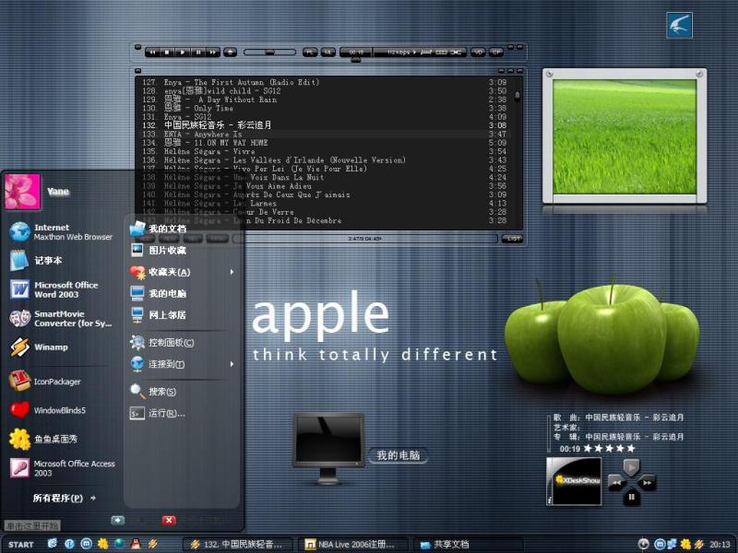Launch WindowBlinds5 from the start menu
This screenshot has height=553, width=738.
tap(59, 410)
